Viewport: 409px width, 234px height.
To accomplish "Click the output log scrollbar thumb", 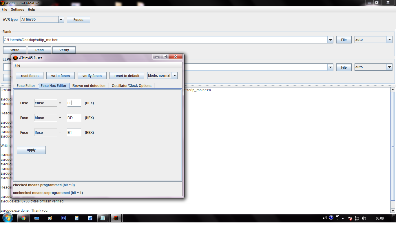I will coord(393,147).
